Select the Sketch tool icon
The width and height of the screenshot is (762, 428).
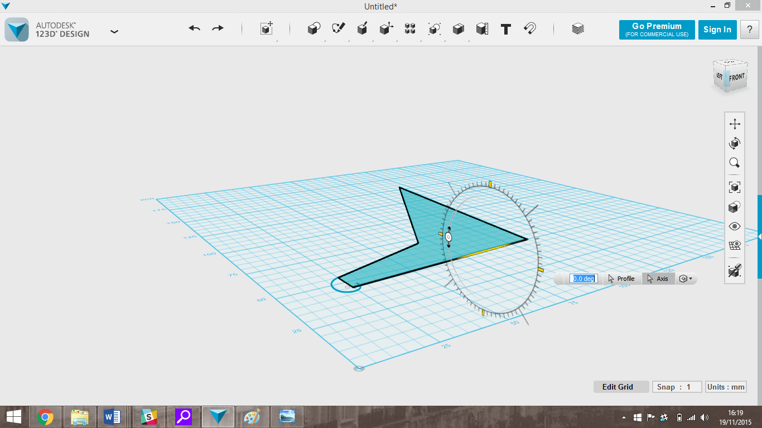338,29
